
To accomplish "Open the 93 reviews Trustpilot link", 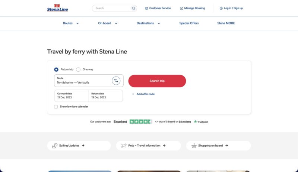I will pyautogui.click(x=185, y=121).
